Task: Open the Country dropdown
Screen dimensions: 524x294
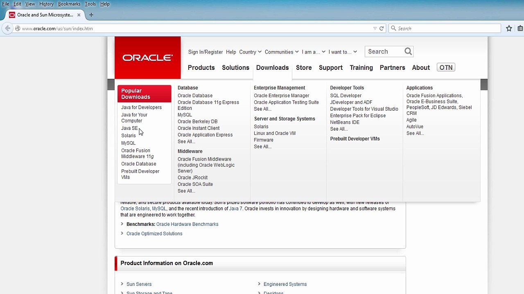Action: (x=250, y=52)
